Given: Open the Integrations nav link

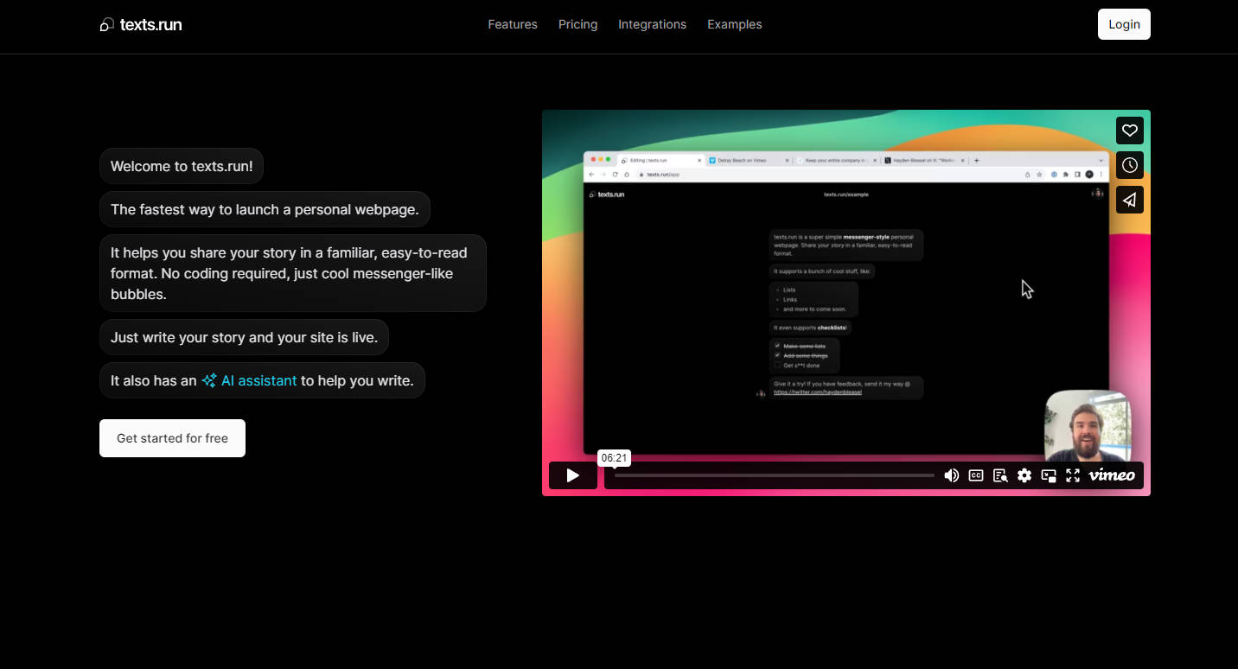Looking at the screenshot, I should 652,24.
